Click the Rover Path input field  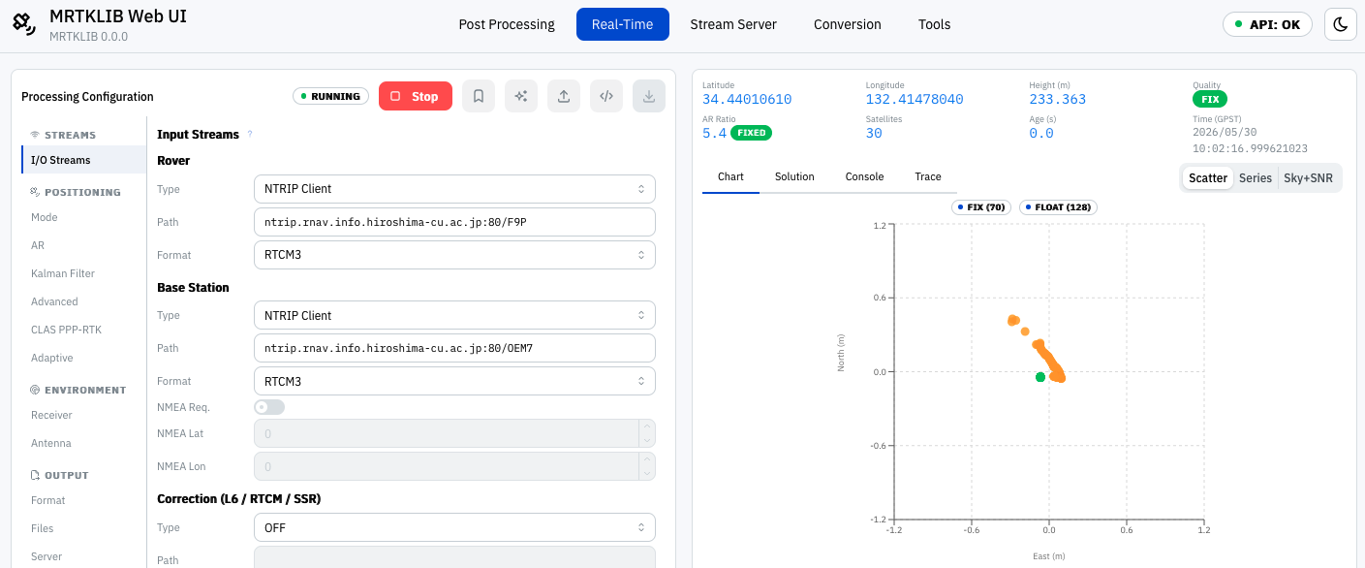(454, 222)
